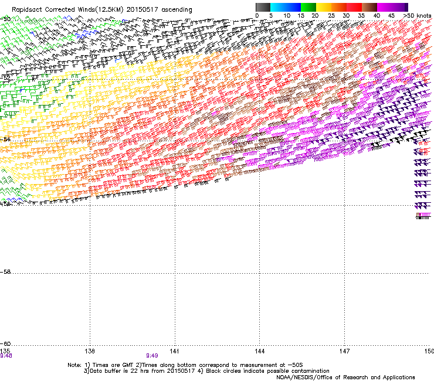The image size is (434, 381).
Task: Click the '138' longitude axis label
Action: point(90,351)
